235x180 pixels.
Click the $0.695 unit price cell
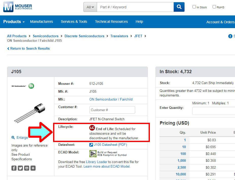coord(211,147)
